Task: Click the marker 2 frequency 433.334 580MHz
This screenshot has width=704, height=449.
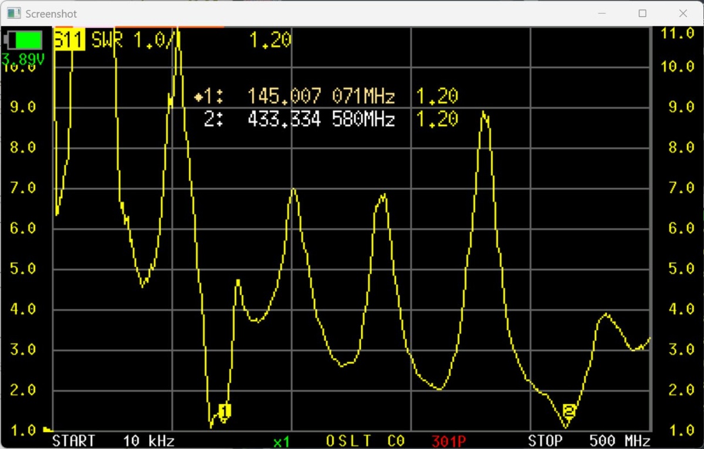Action: (321, 120)
